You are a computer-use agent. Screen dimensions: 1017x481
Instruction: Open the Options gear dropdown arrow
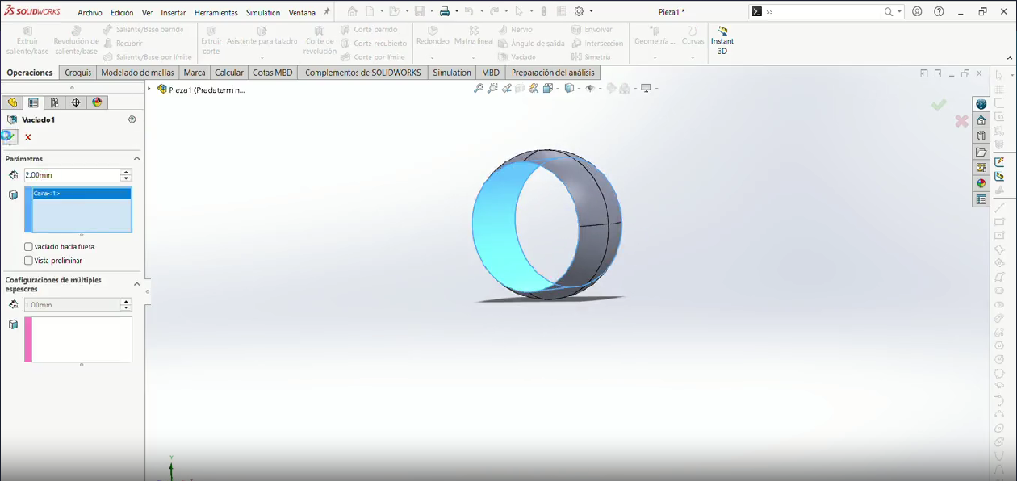point(591,12)
